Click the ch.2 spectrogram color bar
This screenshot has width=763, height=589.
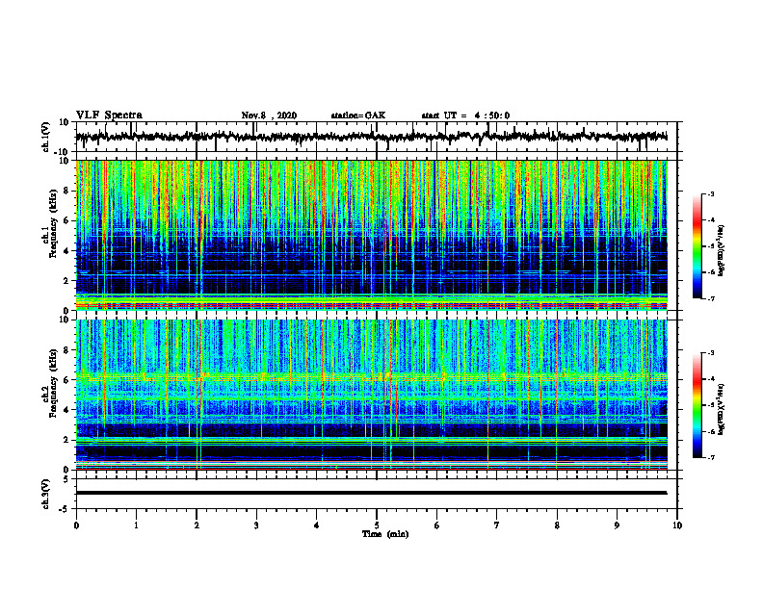tap(697, 405)
